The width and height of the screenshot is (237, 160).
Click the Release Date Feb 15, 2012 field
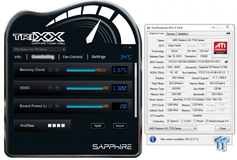(x=175, y=56)
